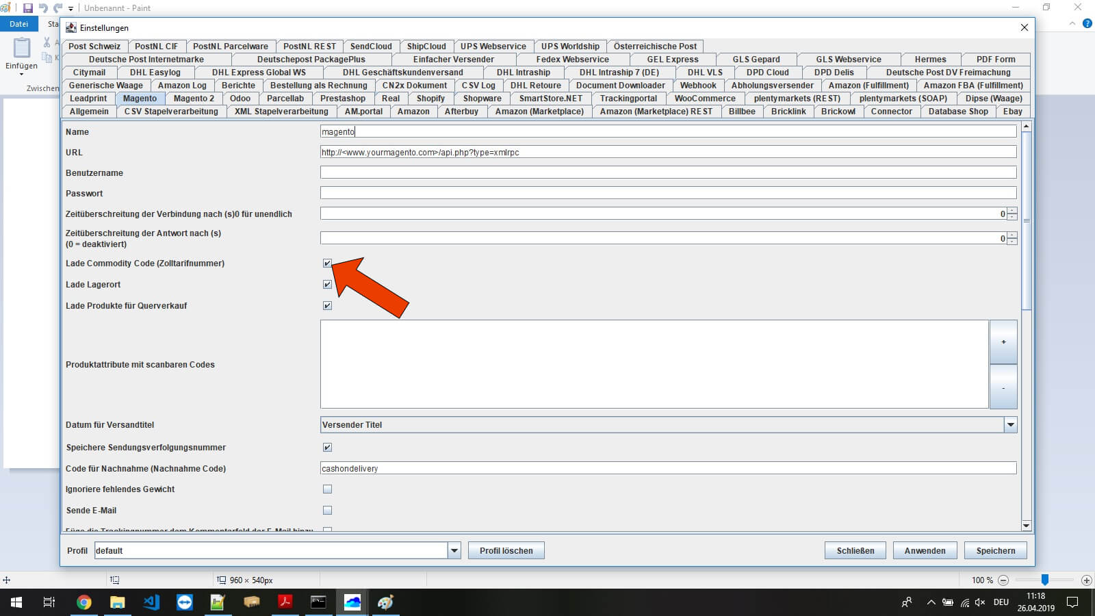
Task: Click the Wi-Fi network tray icon
Action: [964, 602]
